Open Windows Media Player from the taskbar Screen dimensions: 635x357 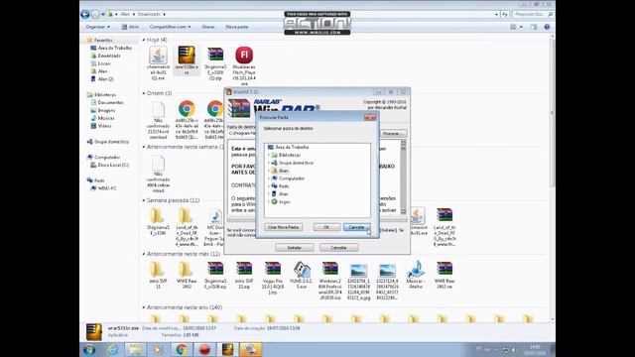click(158, 350)
